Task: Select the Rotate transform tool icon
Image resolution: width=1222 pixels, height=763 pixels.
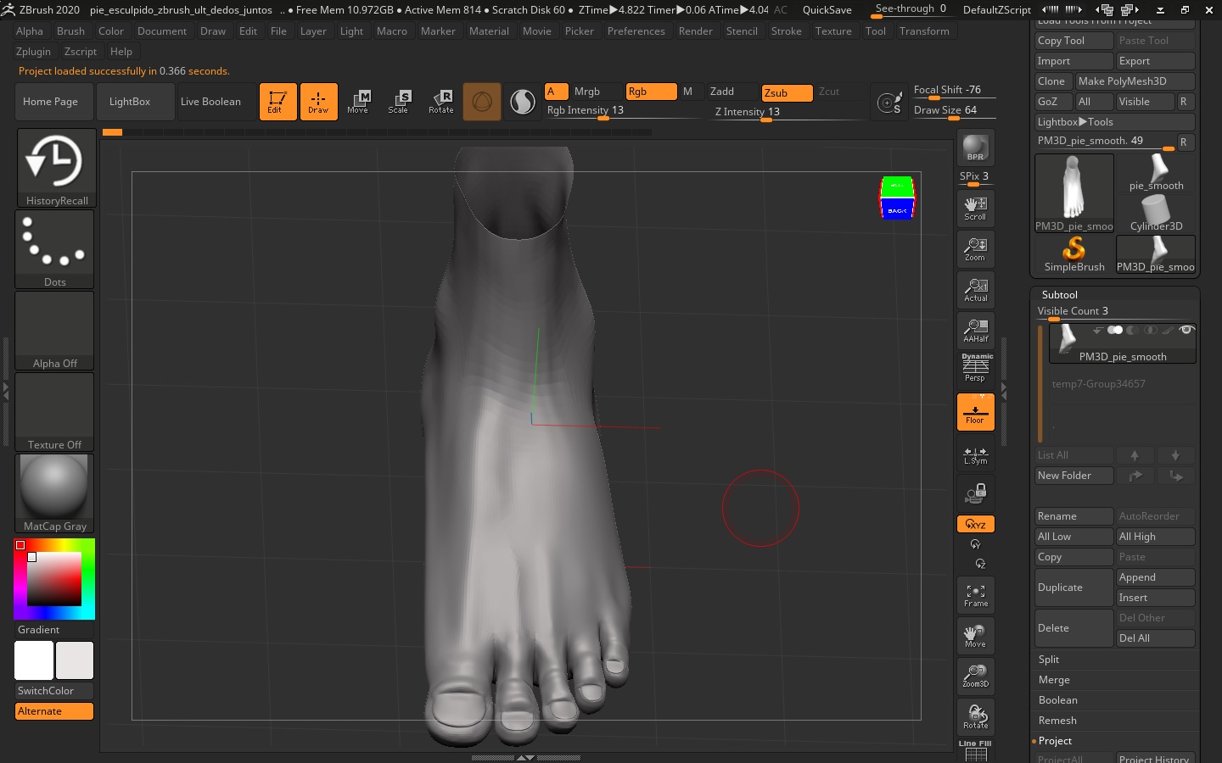Action: tap(440, 102)
